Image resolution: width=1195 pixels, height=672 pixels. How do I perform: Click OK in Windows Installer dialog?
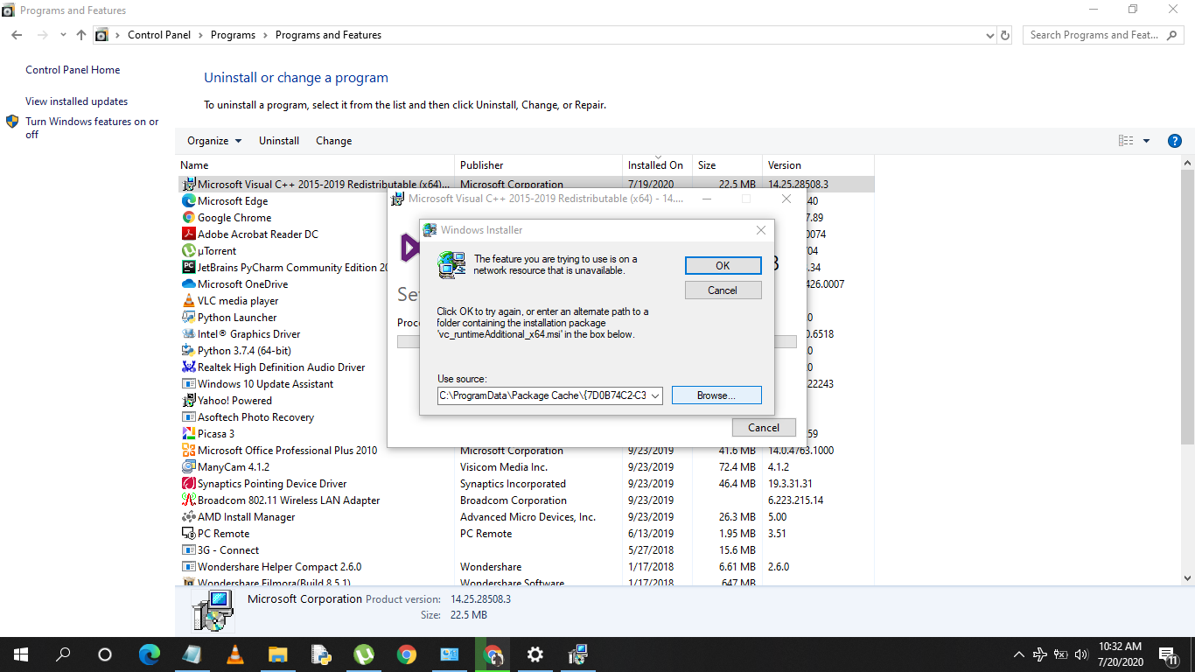pyautogui.click(x=723, y=266)
